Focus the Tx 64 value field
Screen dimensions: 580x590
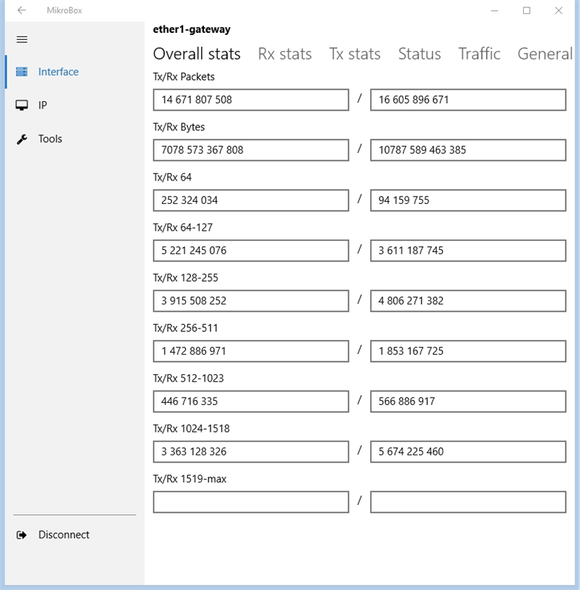click(x=251, y=200)
